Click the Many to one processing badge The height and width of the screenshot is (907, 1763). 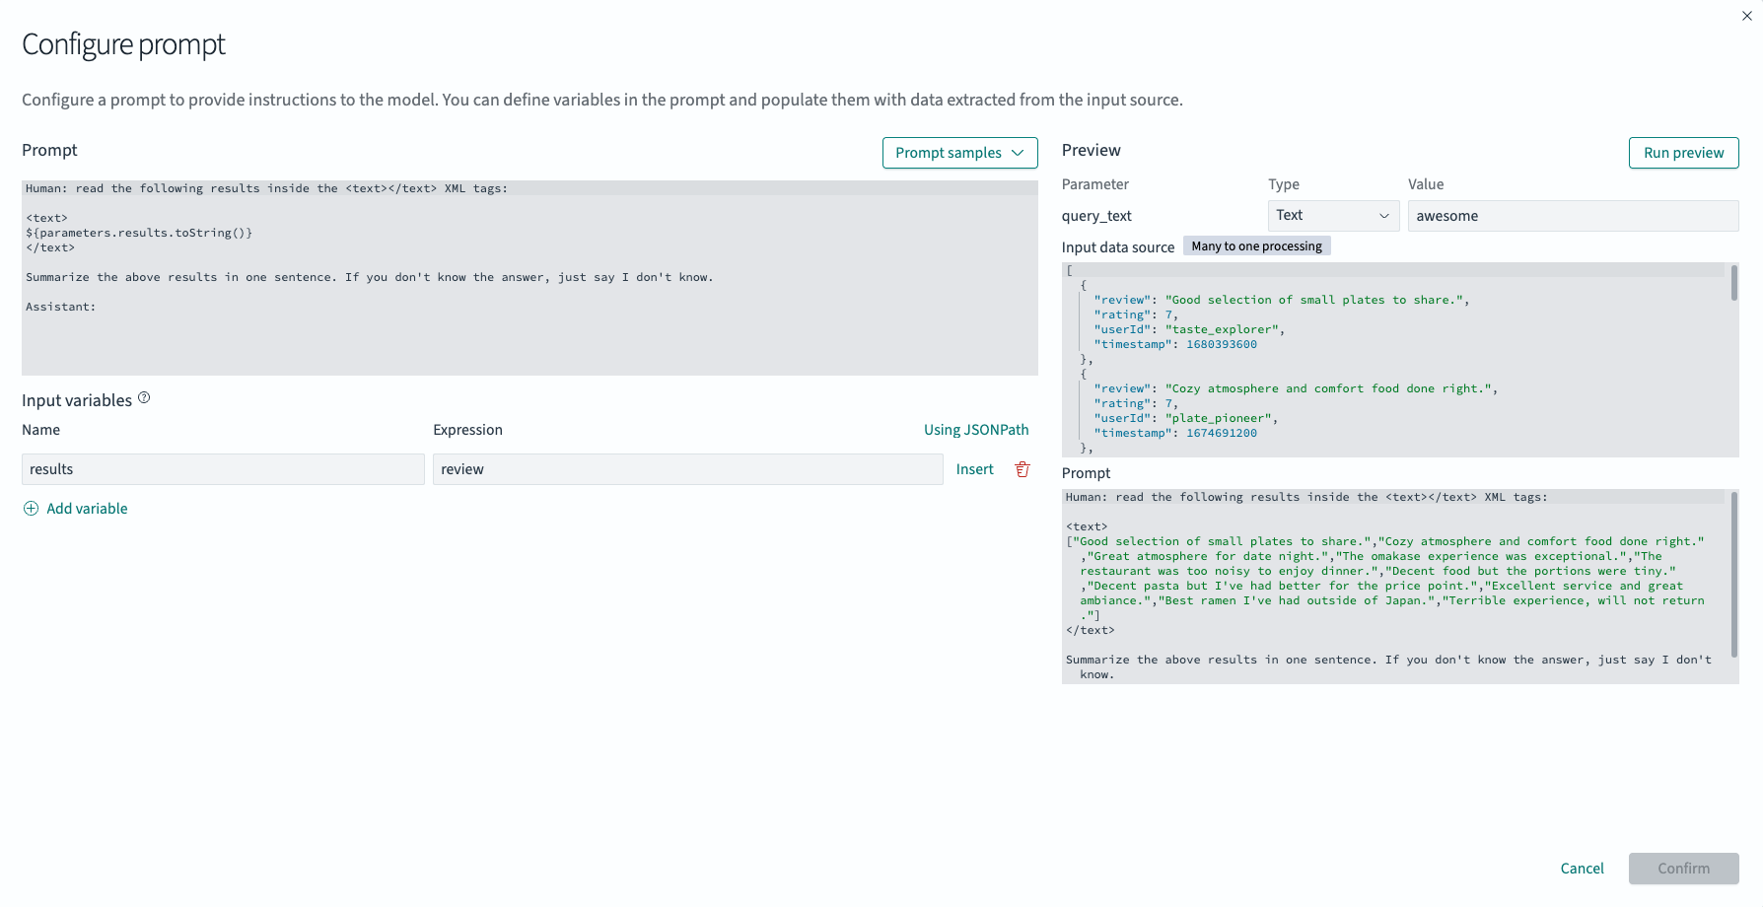point(1256,245)
